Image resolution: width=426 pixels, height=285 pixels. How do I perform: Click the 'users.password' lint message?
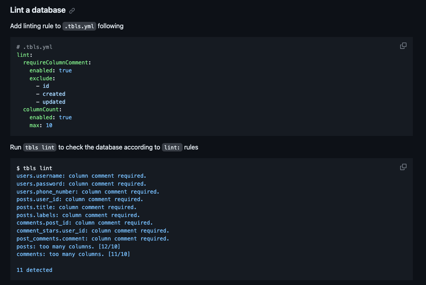[82, 184]
